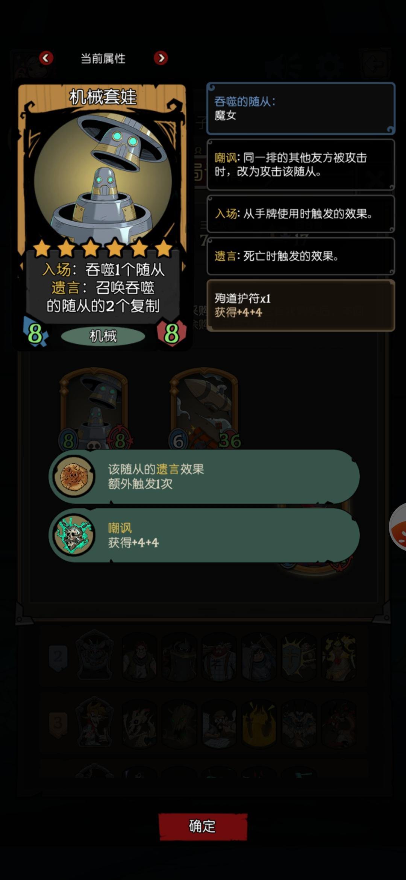This screenshot has width=406, height=880.
Task: Click the right arrow beside 当前属性
Action: click(161, 58)
